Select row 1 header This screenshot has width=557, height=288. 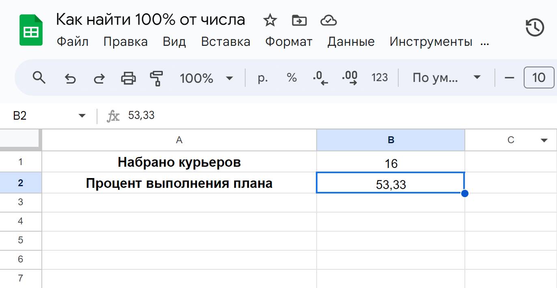tap(21, 162)
